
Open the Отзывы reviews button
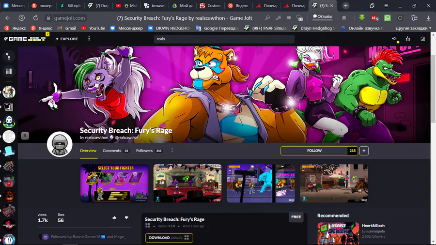click(323, 16)
